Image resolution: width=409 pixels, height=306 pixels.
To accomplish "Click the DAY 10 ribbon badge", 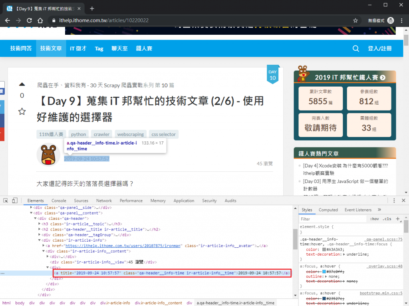I will tap(272, 75).
